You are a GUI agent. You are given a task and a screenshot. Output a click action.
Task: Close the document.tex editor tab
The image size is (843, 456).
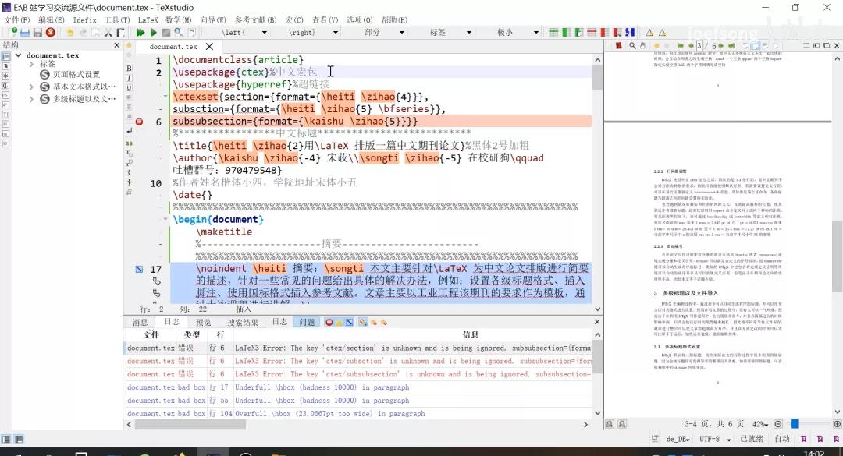point(209,47)
